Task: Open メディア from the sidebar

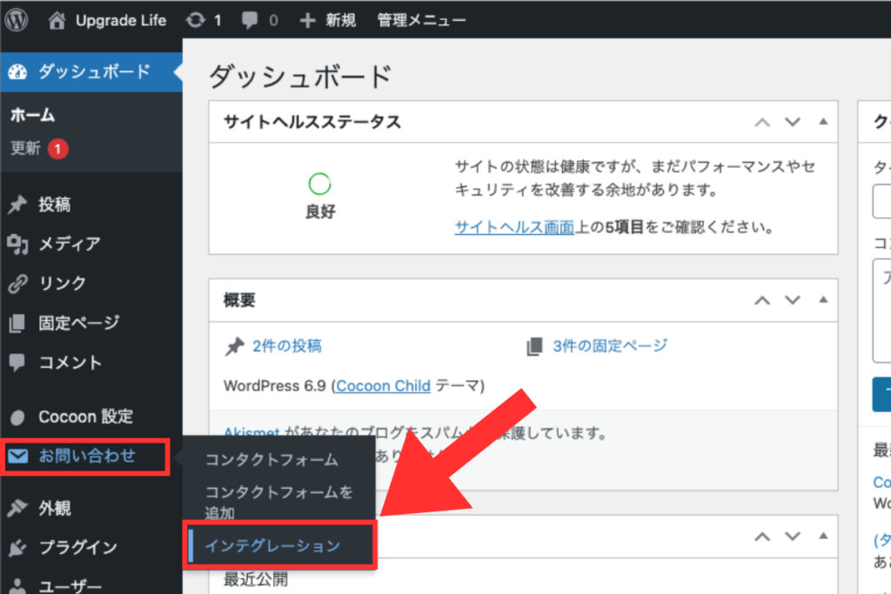Action: click(x=69, y=244)
